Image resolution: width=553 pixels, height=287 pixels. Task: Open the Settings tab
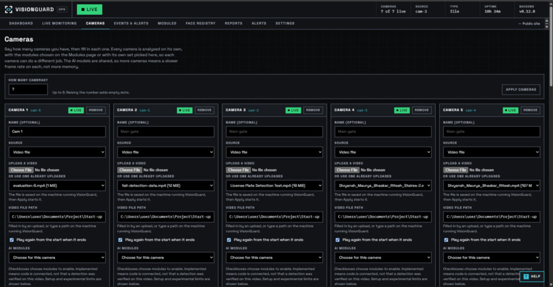coord(285,23)
